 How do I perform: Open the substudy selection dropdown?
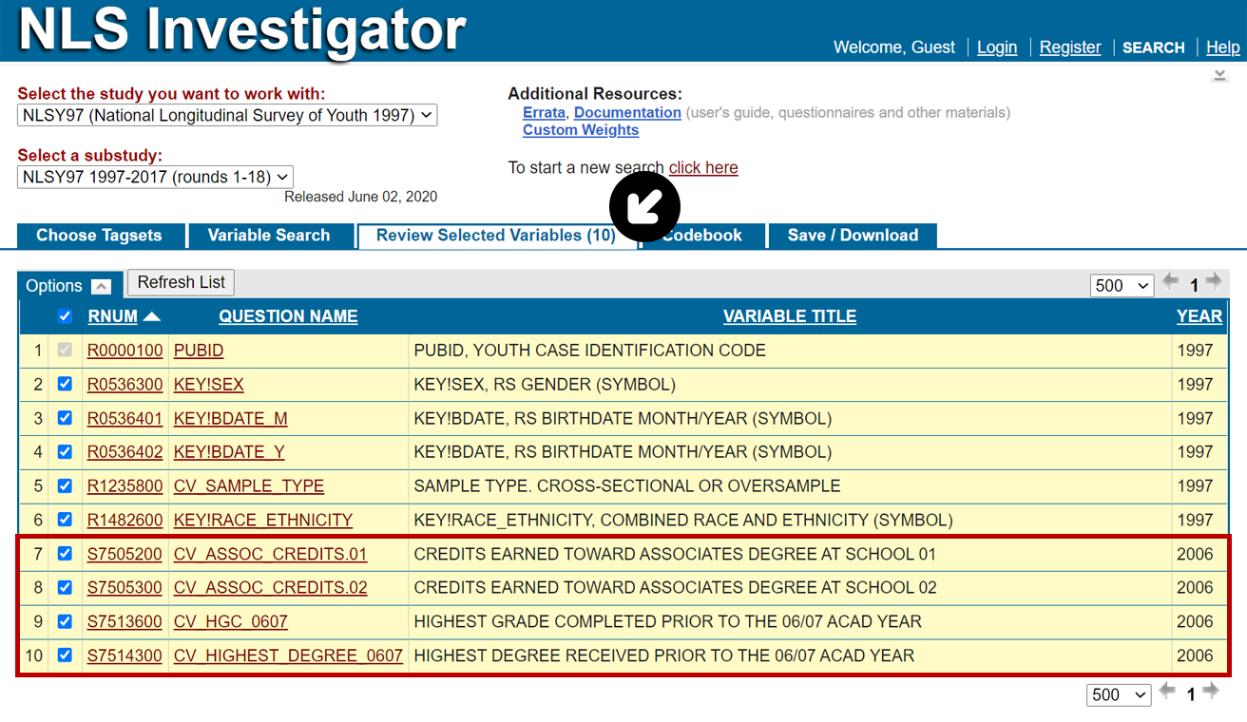pos(155,177)
